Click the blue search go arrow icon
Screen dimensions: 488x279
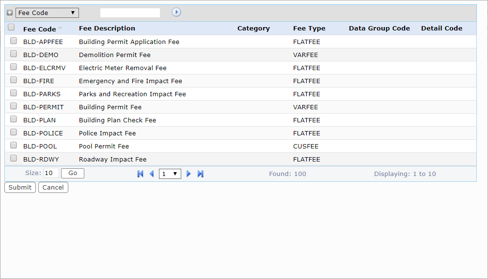click(x=176, y=12)
